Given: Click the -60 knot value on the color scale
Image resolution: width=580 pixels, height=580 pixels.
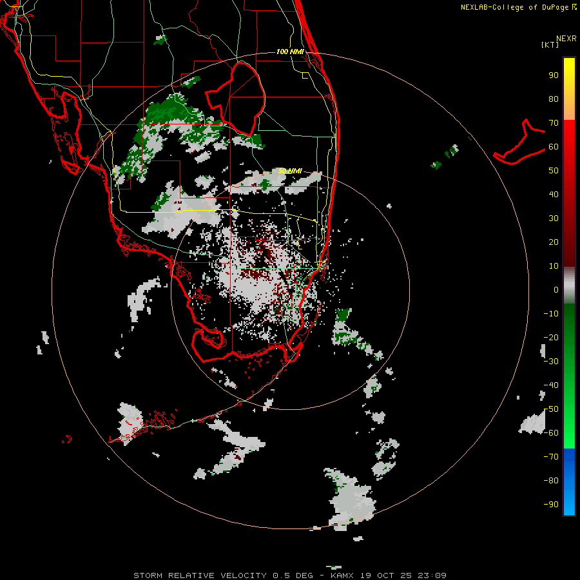Looking at the screenshot, I should [x=551, y=433].
